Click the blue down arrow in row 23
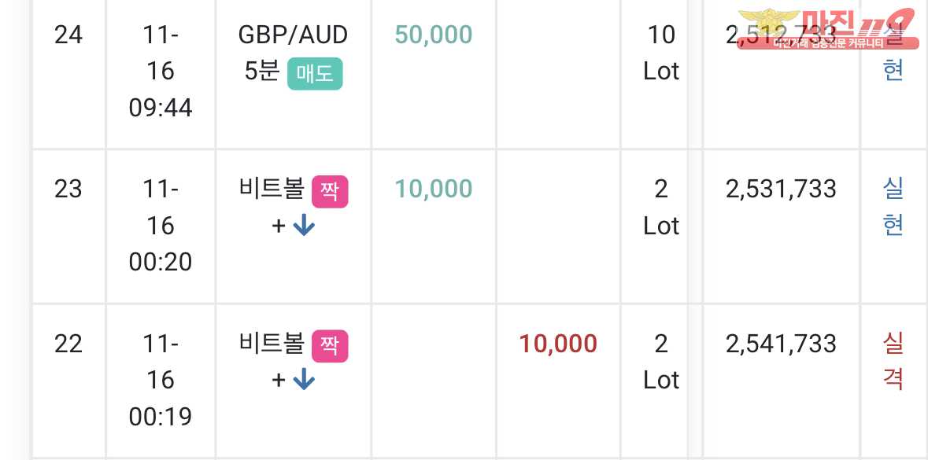928x460 pixels. (304, 226)
